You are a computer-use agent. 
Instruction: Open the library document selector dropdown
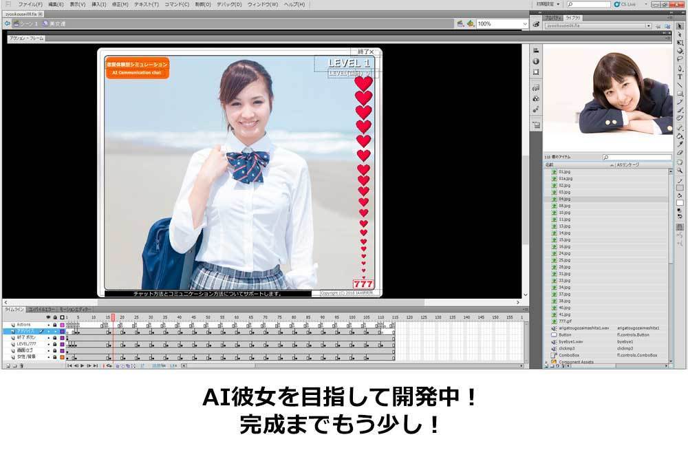click(x=649, y=25)
